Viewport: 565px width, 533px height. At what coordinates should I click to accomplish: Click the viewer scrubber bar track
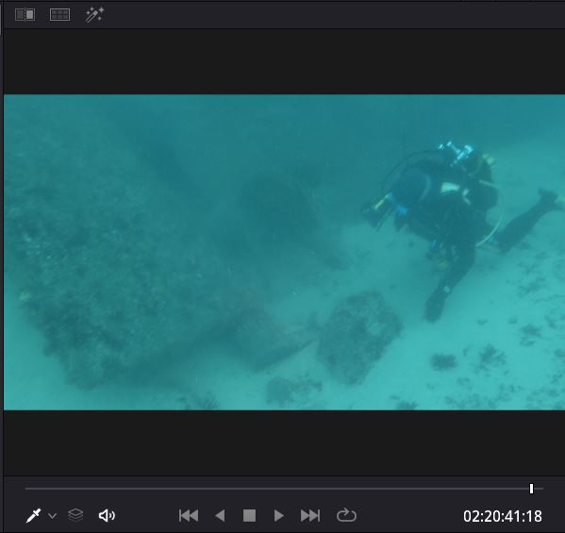(x=284, y=489)
